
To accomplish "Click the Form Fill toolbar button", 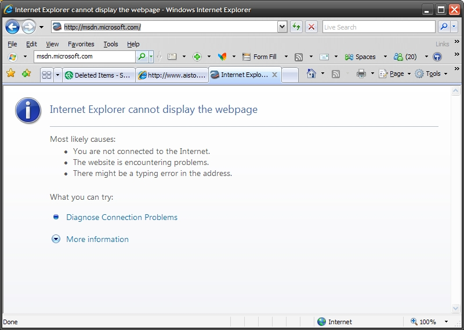I will tap(259, 57).
